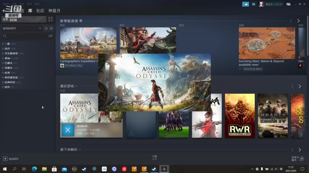Open the 库 library tab
This screenshot has height=173, width=309.
point(30,11)
